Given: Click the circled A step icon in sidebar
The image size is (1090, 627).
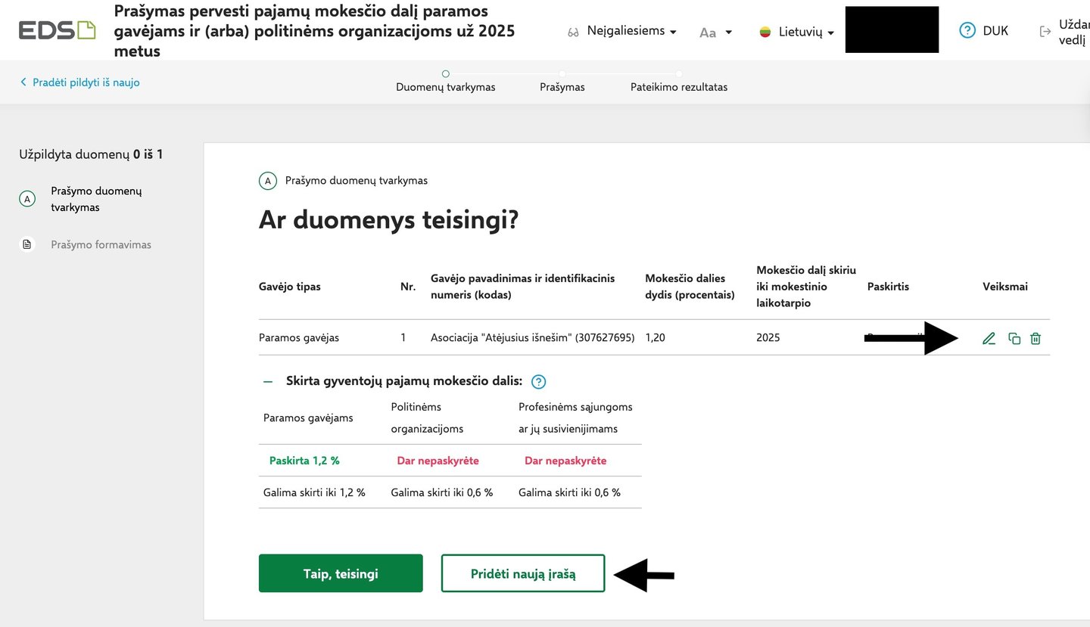Looking at the screenshot, I should point(28,199).
